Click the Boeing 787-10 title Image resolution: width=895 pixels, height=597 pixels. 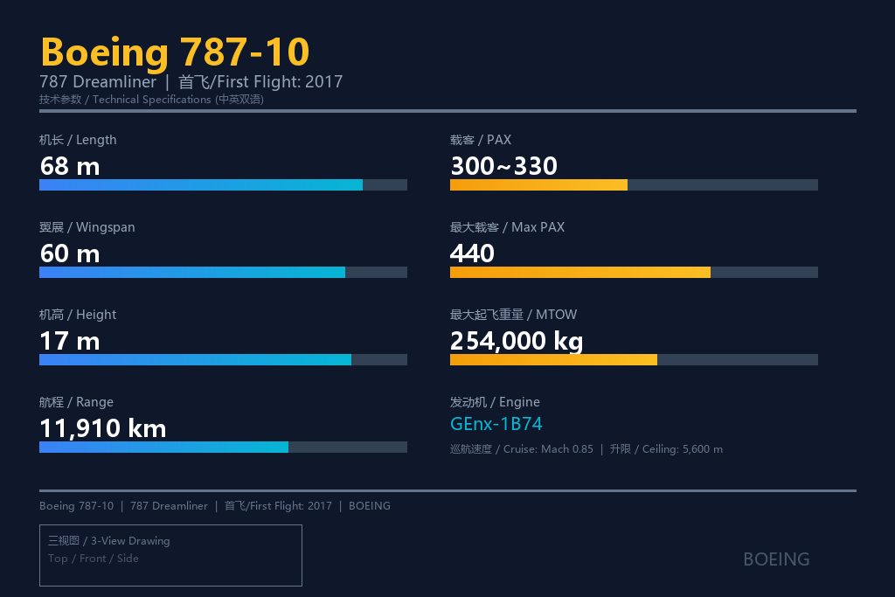coord(175,52)
